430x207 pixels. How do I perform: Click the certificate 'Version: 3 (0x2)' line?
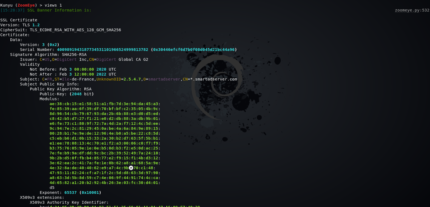pos(40,45)
